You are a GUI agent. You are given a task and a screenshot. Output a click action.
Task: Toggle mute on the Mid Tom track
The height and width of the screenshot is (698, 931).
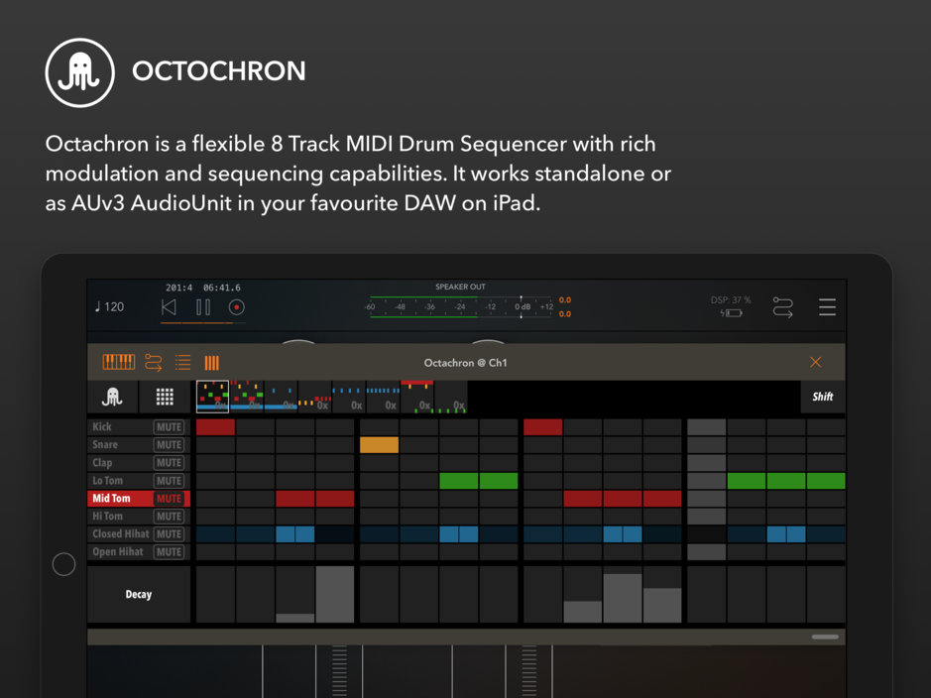169,499
